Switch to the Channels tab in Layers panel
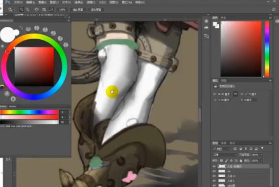This screenshot has width=279, height=187. click(x=224, y=143)
